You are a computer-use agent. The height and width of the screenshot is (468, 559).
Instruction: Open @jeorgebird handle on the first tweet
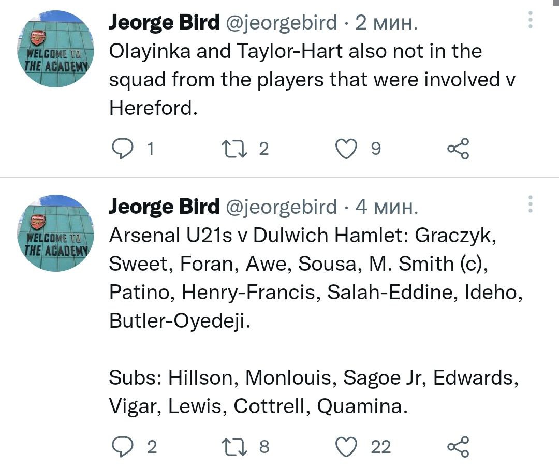point(280,22)
